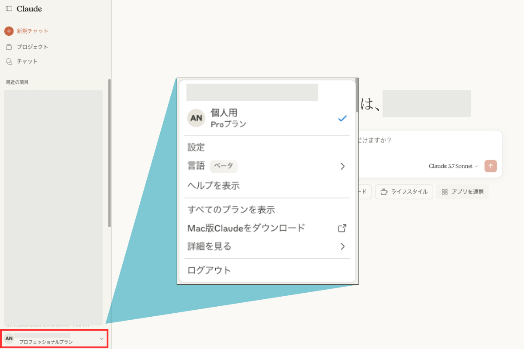Expand the 詳細を見る chevron arrow
This screenshot has height=349, width=524.
(x=343, y=246)
